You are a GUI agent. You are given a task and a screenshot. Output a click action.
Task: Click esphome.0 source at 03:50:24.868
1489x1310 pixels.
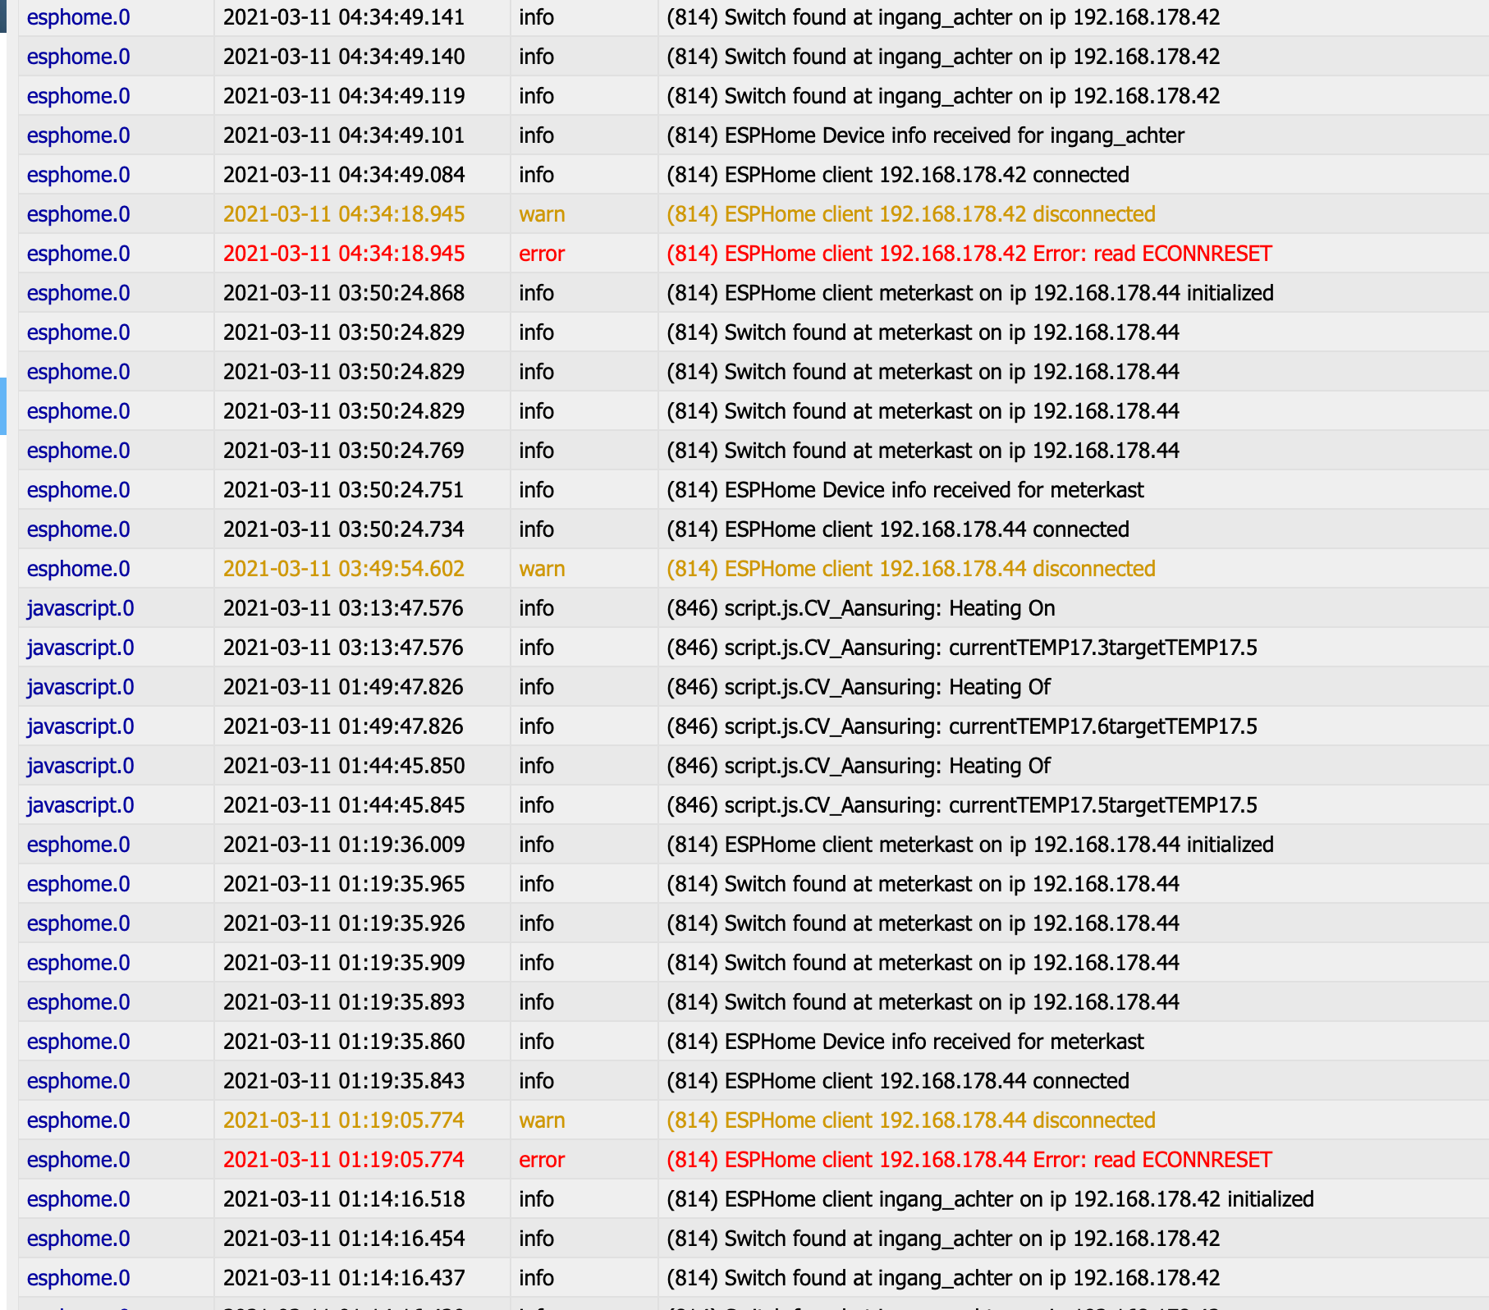pos(79,293)
